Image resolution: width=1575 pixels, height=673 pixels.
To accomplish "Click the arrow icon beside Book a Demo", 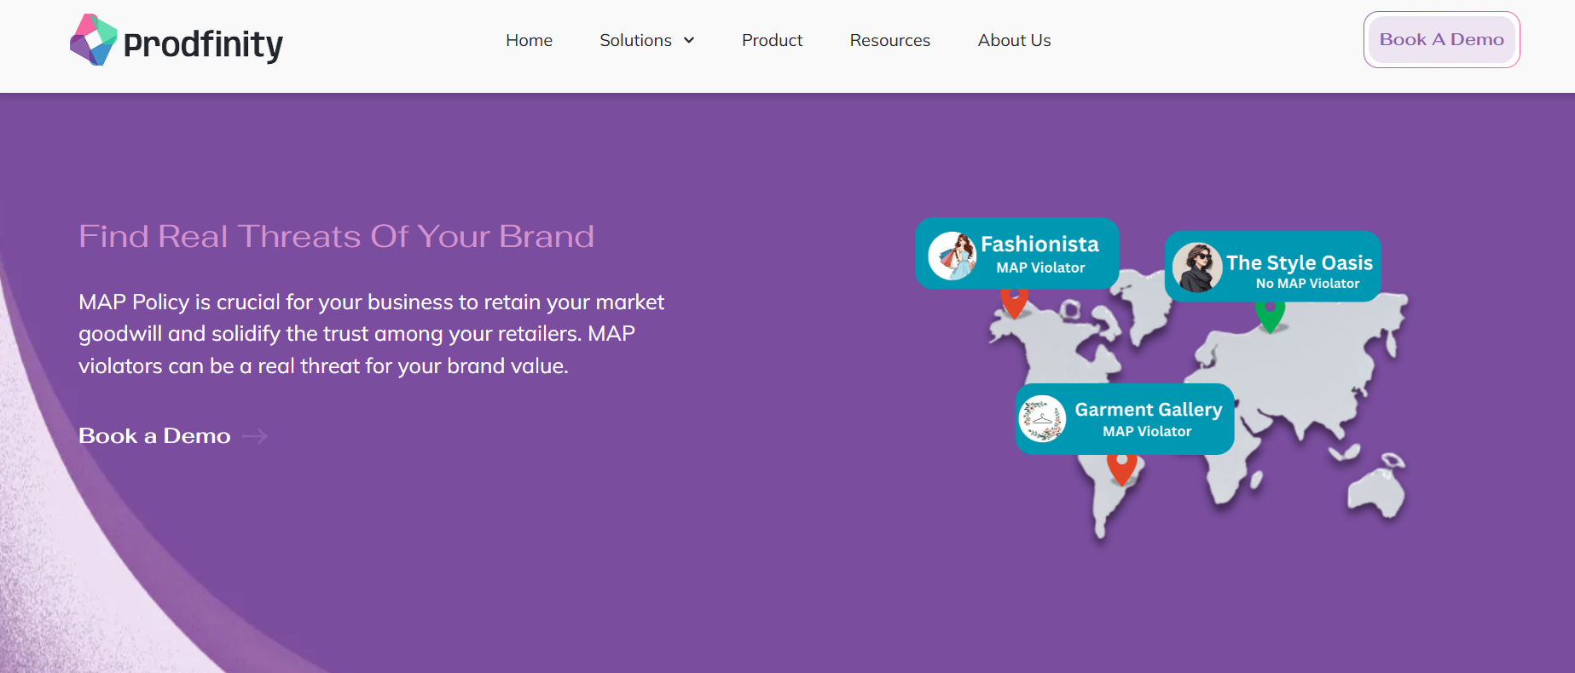I will tap(255, 436).
